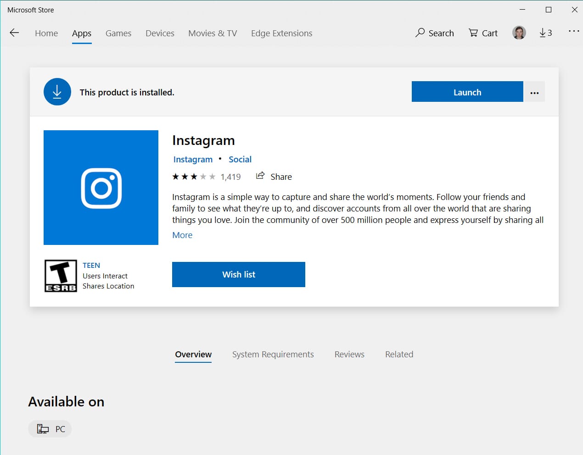This screenshot has width=583, height=455.
Task: Open the Edge Extensions tab
Action: (x=281, y=33)
